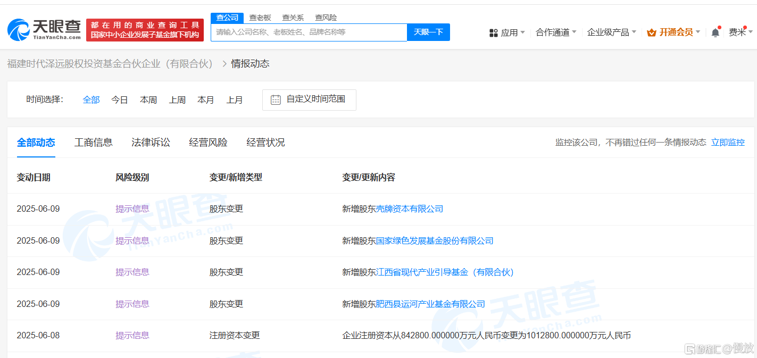Expand the 开通会员 dropdown
Screen dimensions: 757x358
click(673, 32)
